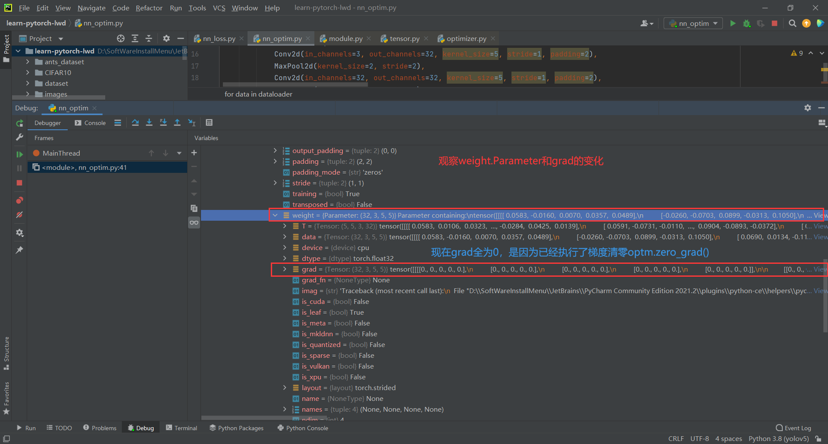This screenshot has width=828, height=444.
Task: Click UTF-8 encoding in status bar
Action: [x=699, y=438]
